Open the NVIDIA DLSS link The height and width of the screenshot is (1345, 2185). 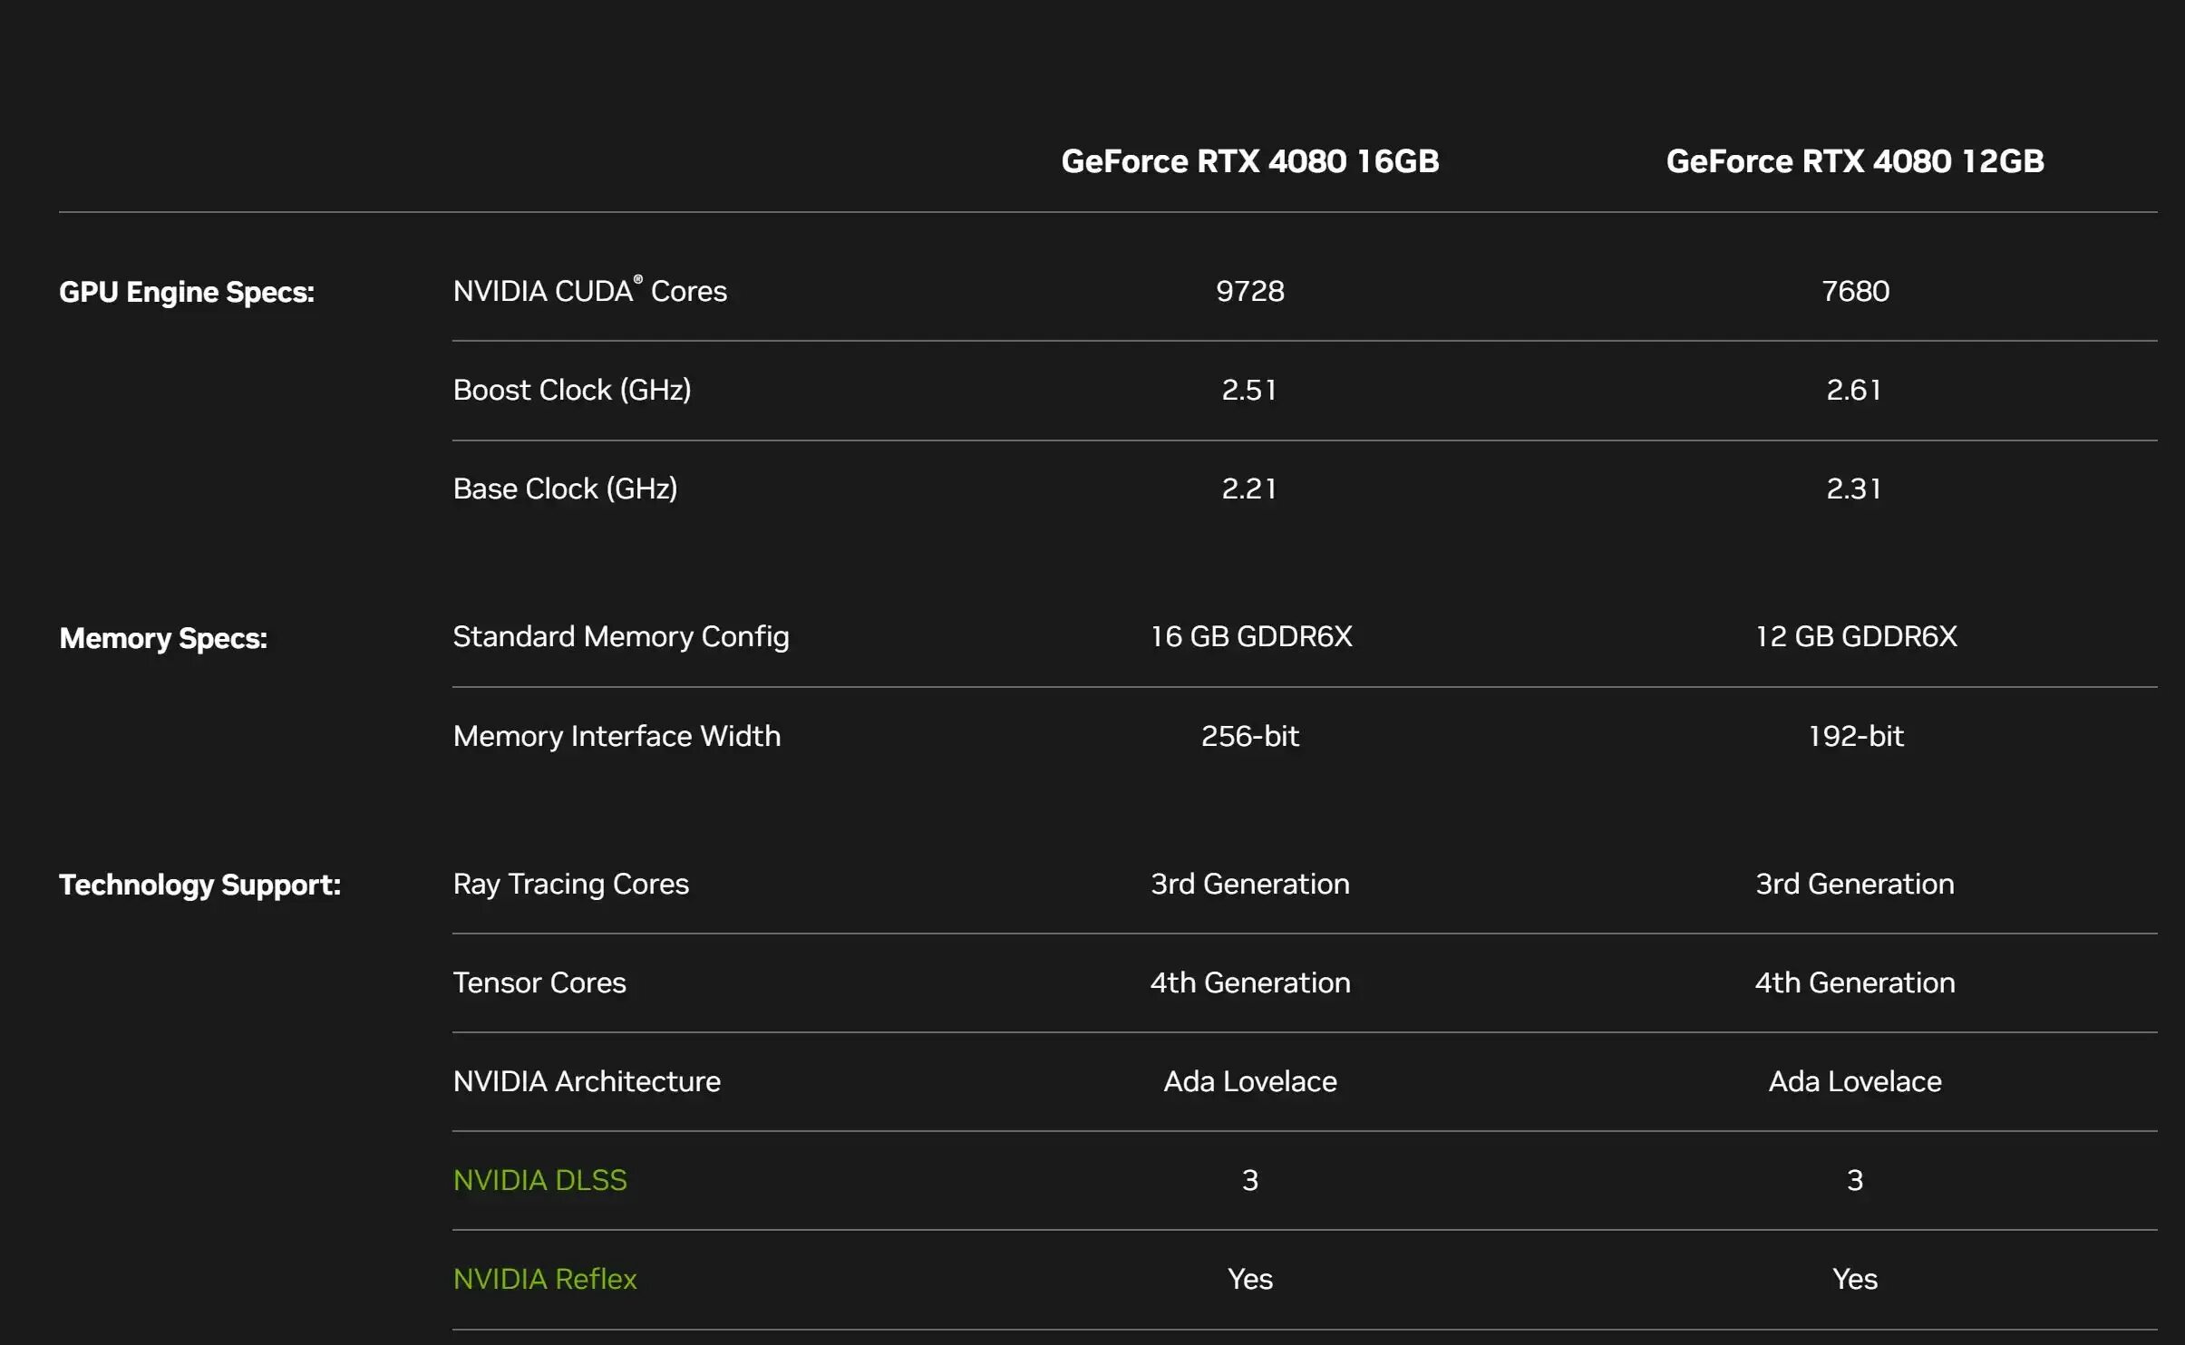tap(539, 1180)
